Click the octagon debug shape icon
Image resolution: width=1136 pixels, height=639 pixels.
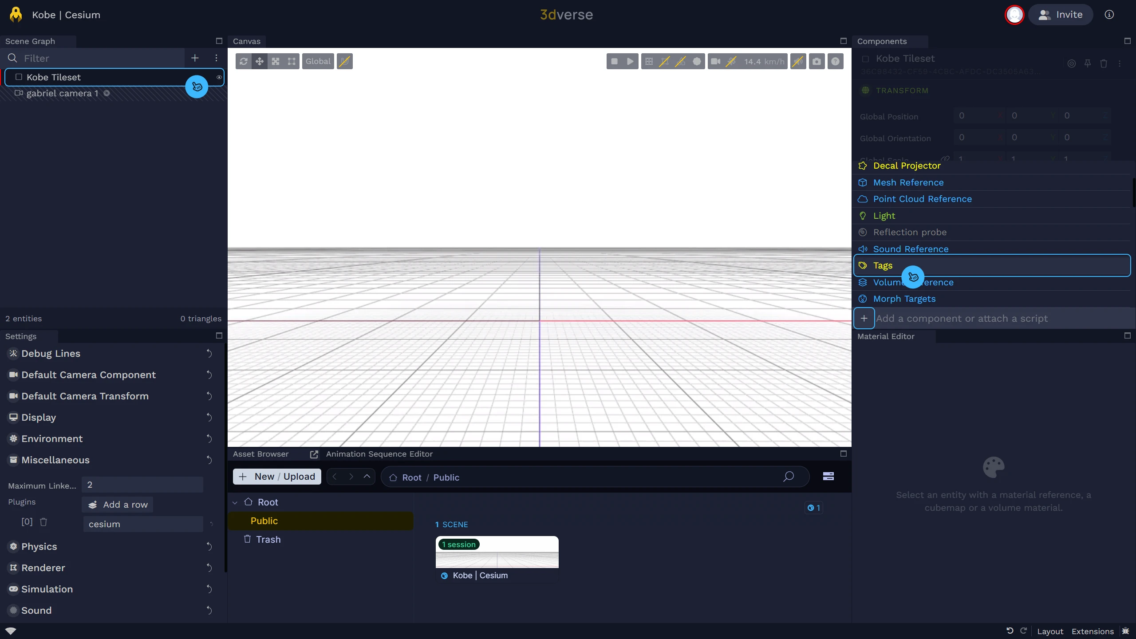[697, 61]
